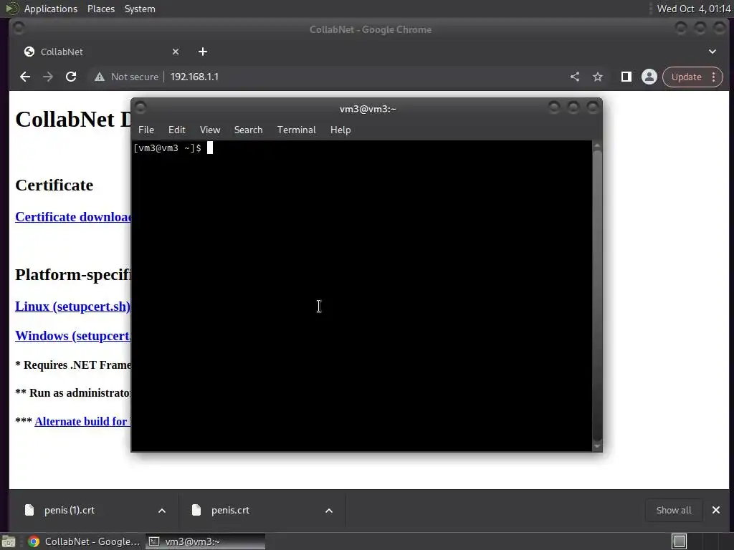Image resolution: width=734 pixels, height=550 pixels.
Task: Open Chrome tab search chevron
Action: (712, 52)
